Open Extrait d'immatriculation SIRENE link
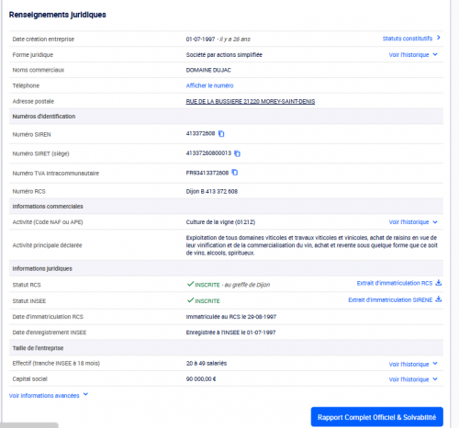The width and height of the screenshot is (459, 428). 390,299
